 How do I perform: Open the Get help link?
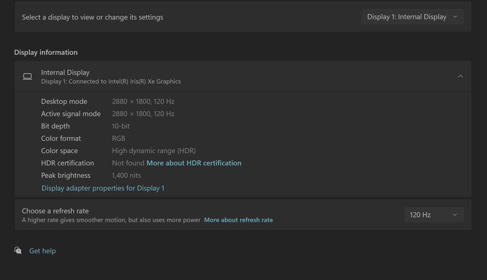coord(43,251)
